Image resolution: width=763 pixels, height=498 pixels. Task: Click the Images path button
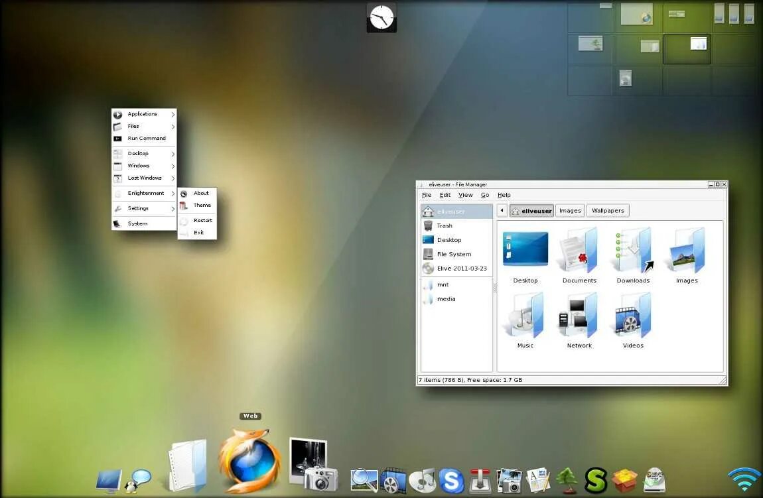(570, 211)
